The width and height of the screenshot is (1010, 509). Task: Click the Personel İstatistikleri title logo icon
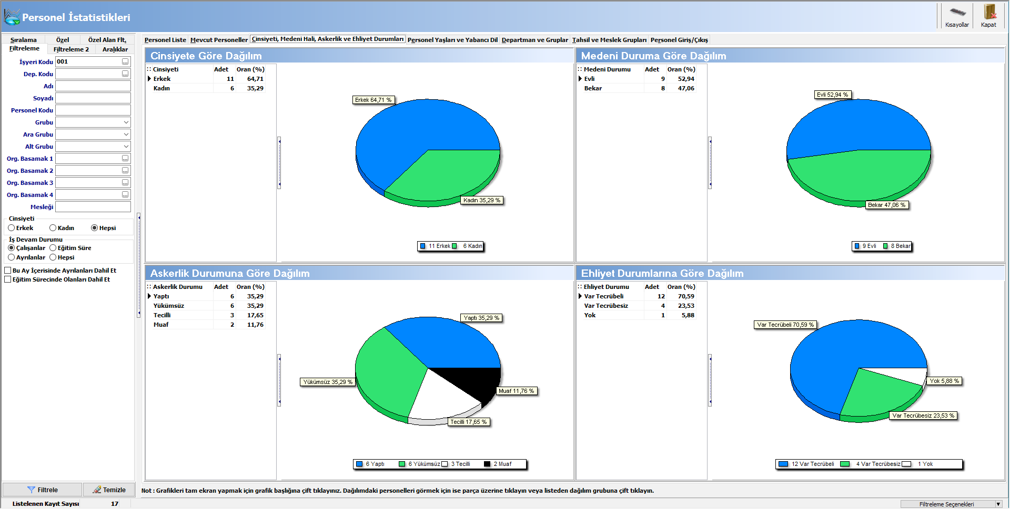(12, 17)
